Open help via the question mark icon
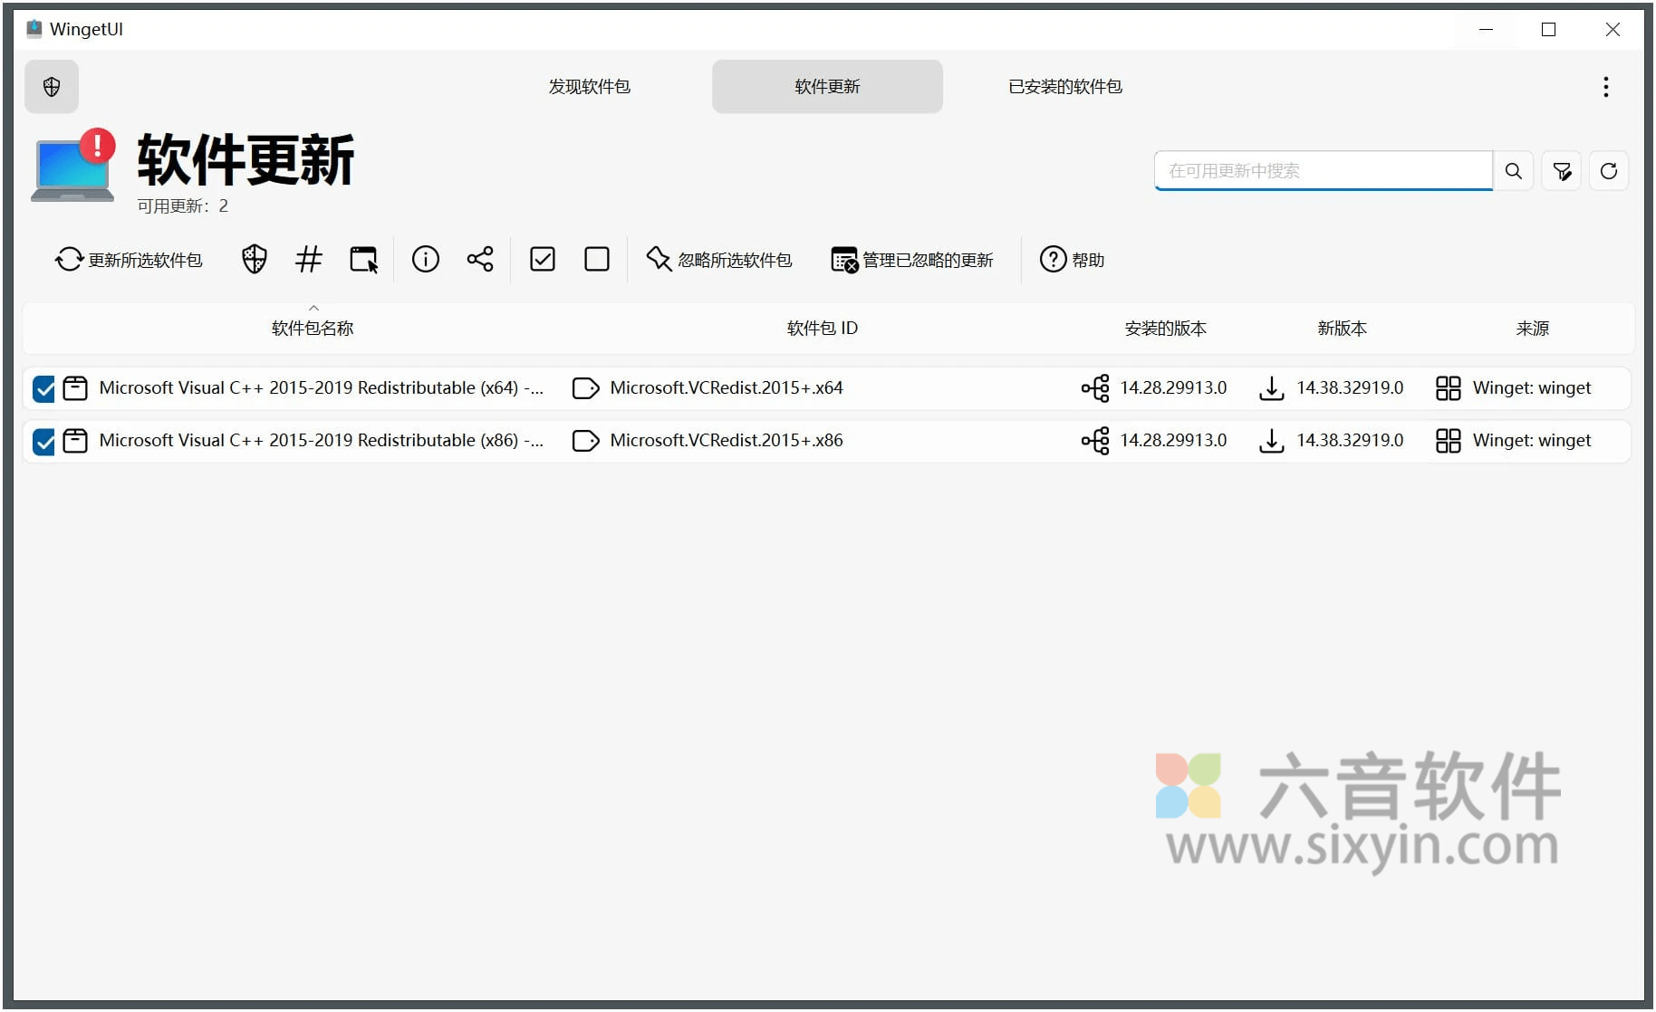The height and width of the screenshot is (1012, 1656). pos(1053,260)
